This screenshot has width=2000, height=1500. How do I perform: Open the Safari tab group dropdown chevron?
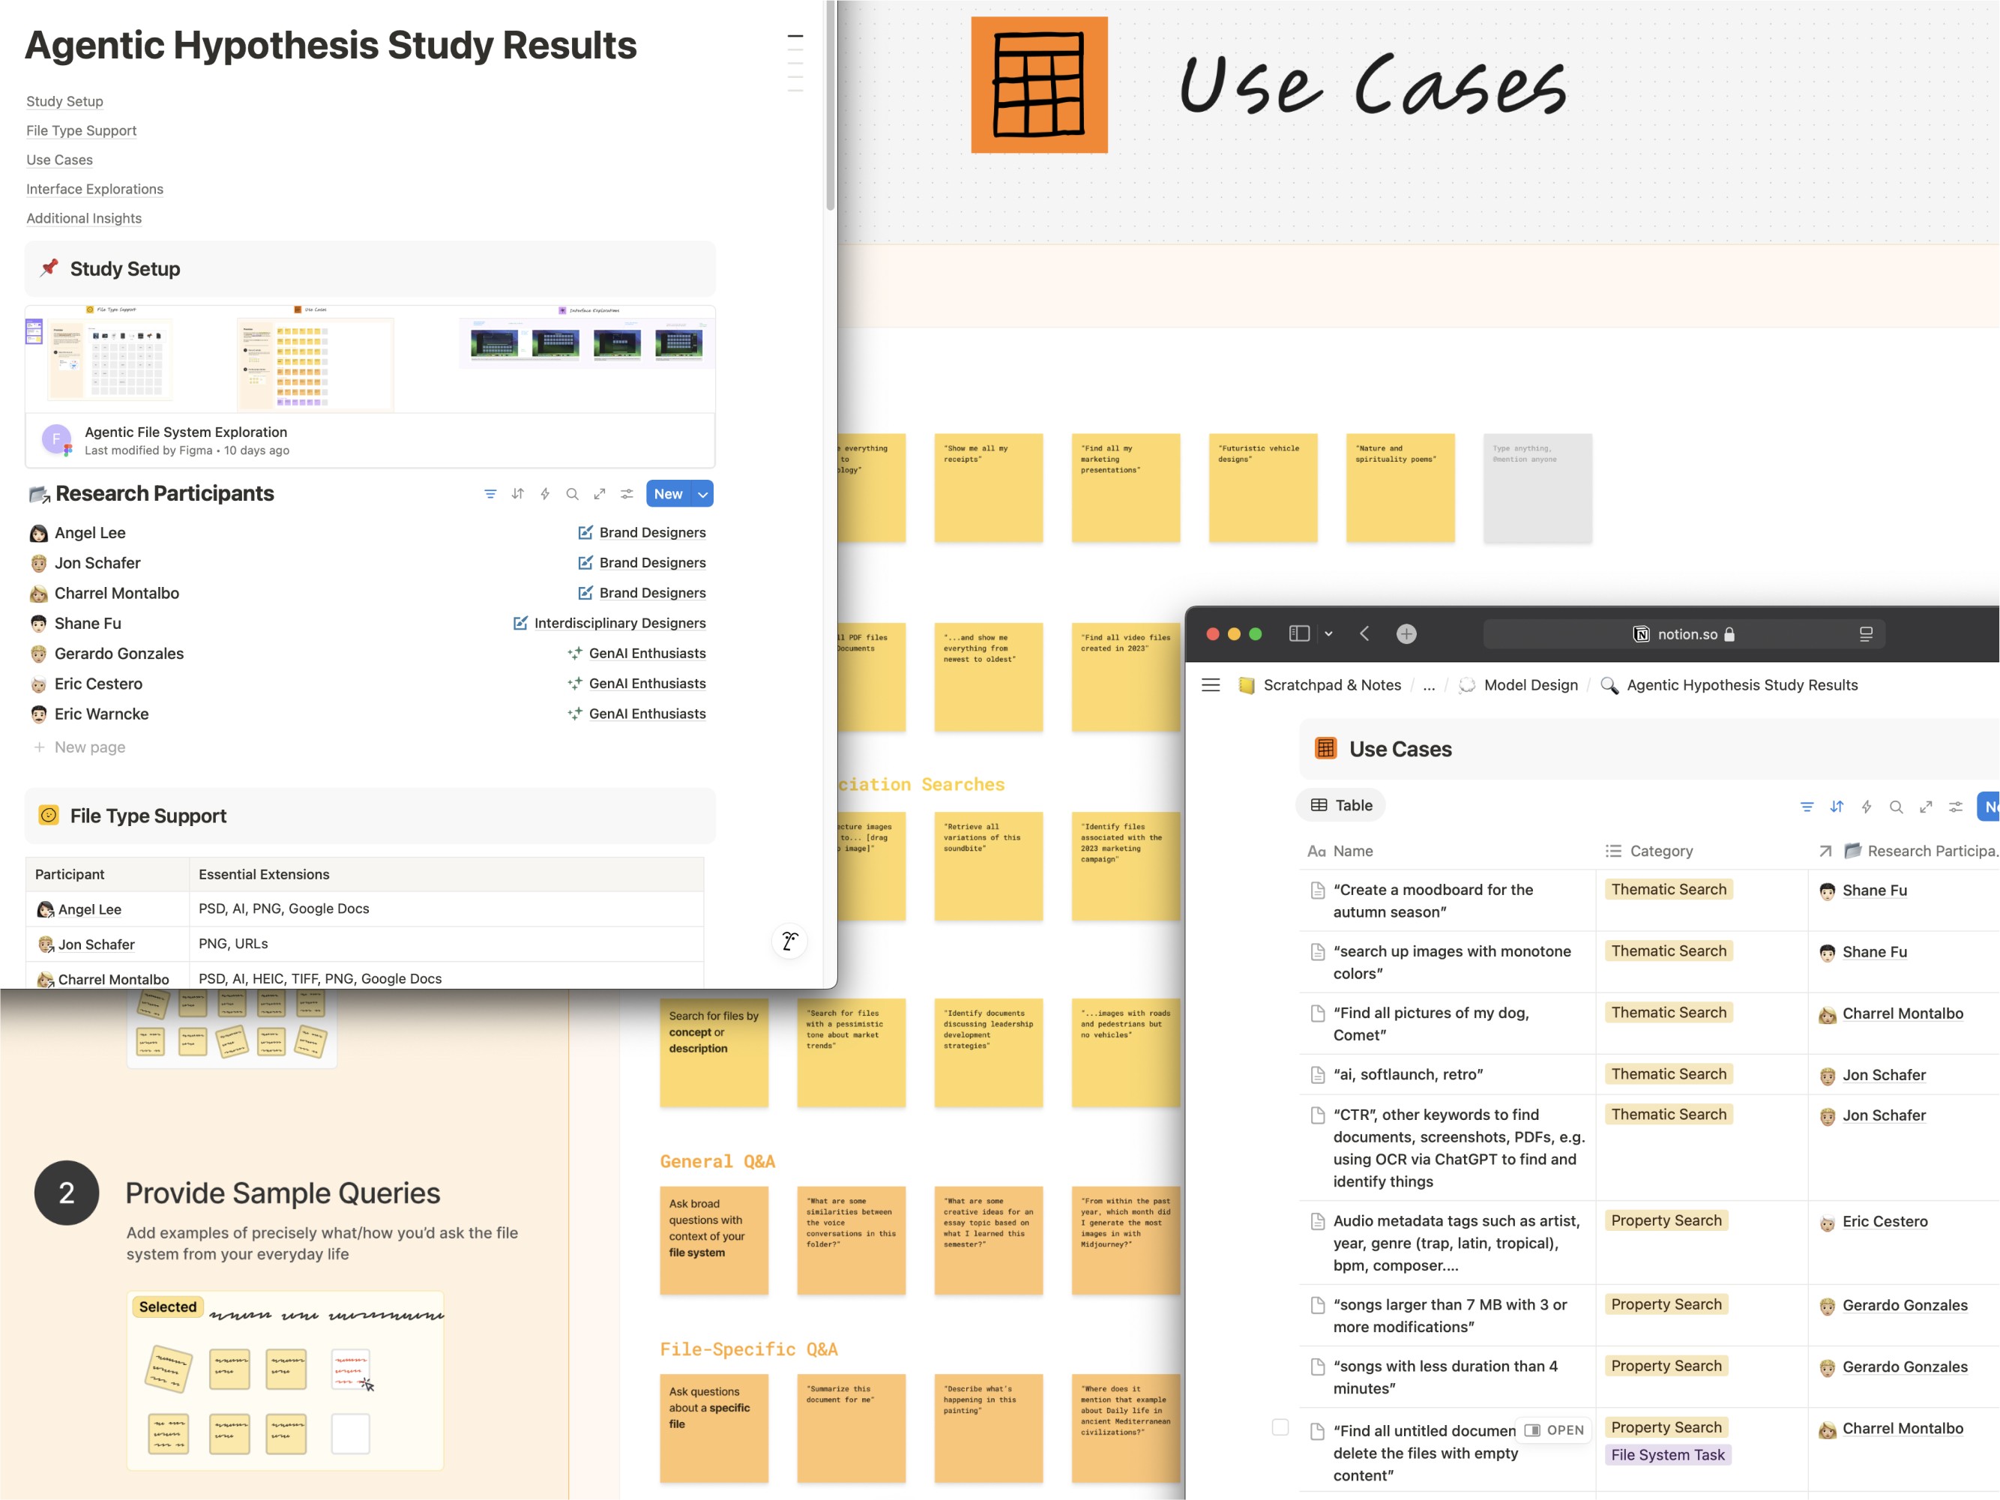click(1328, 634)
